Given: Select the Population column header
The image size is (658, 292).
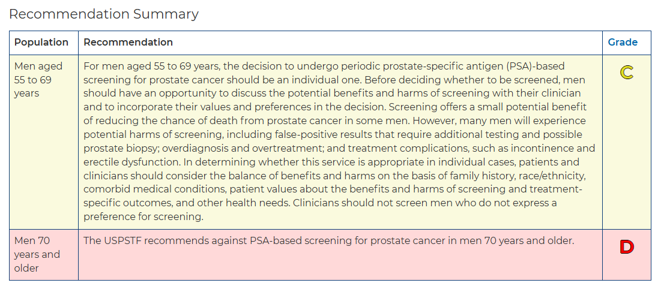Looking at the screenshot, I should [41, 42].
